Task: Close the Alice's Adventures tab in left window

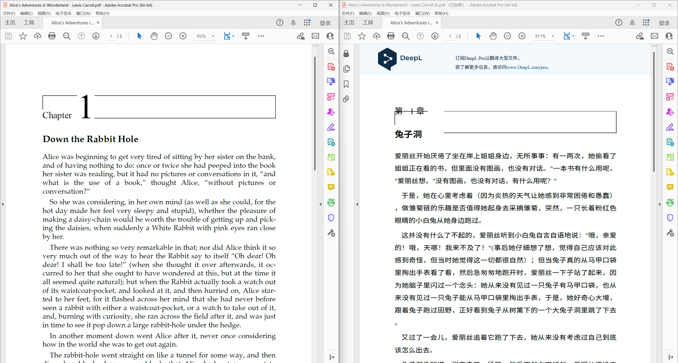Action: point(98,23)
